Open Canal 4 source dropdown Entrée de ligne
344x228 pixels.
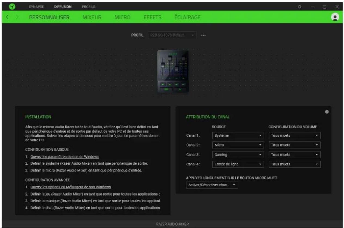click(x=238, y=164)
